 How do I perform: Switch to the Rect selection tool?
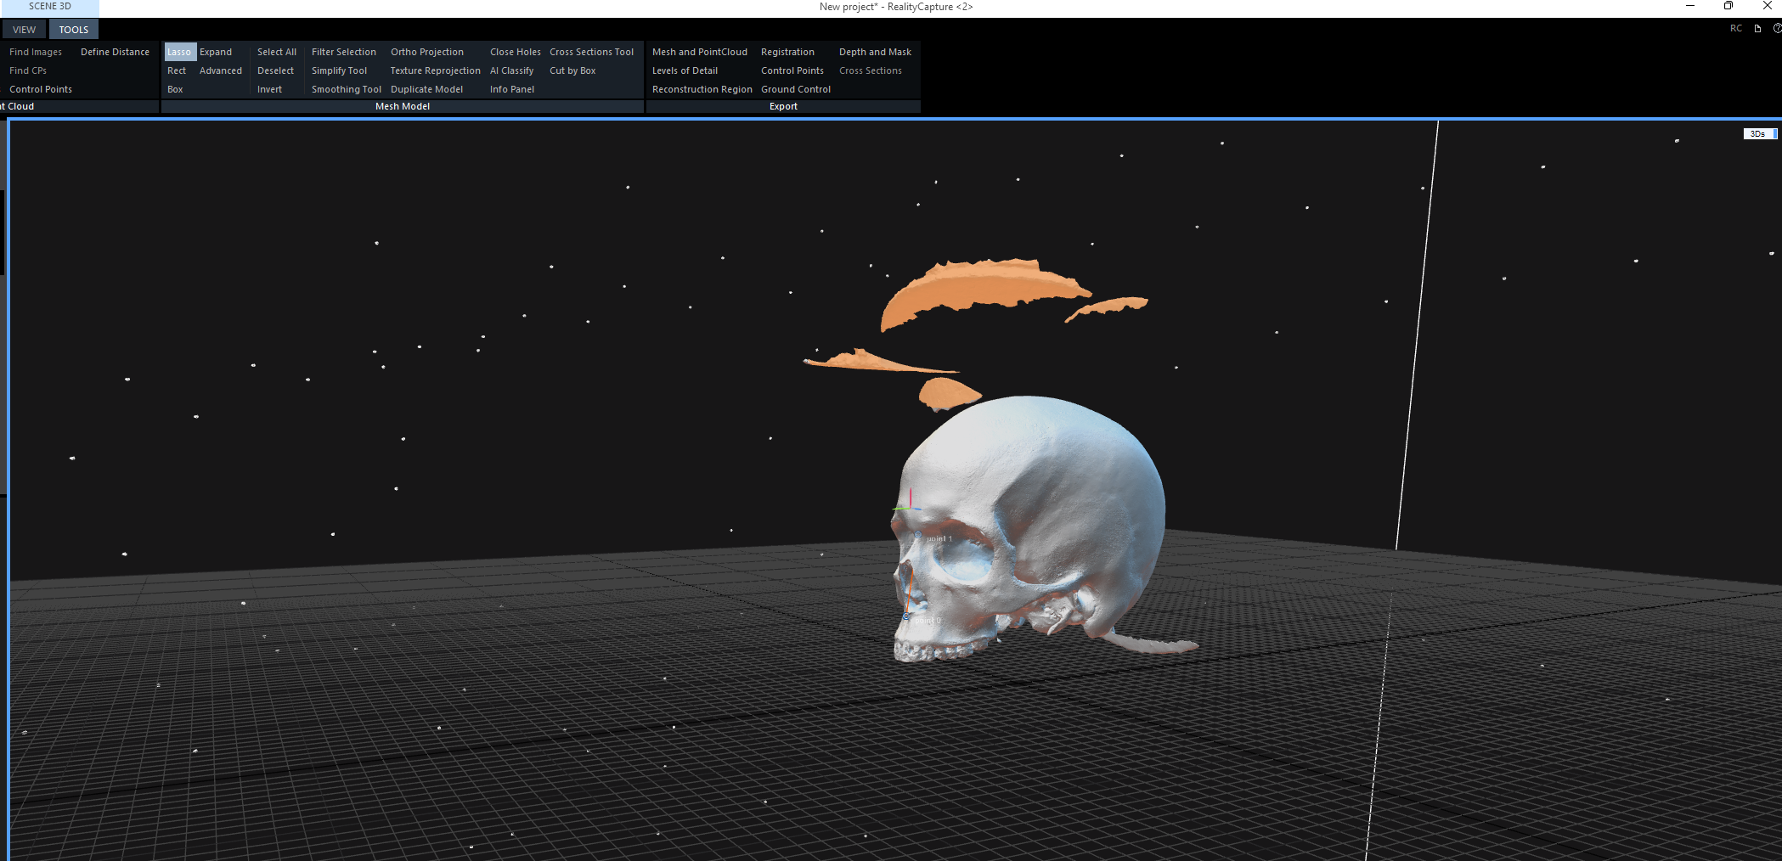(x=177, y=70)
